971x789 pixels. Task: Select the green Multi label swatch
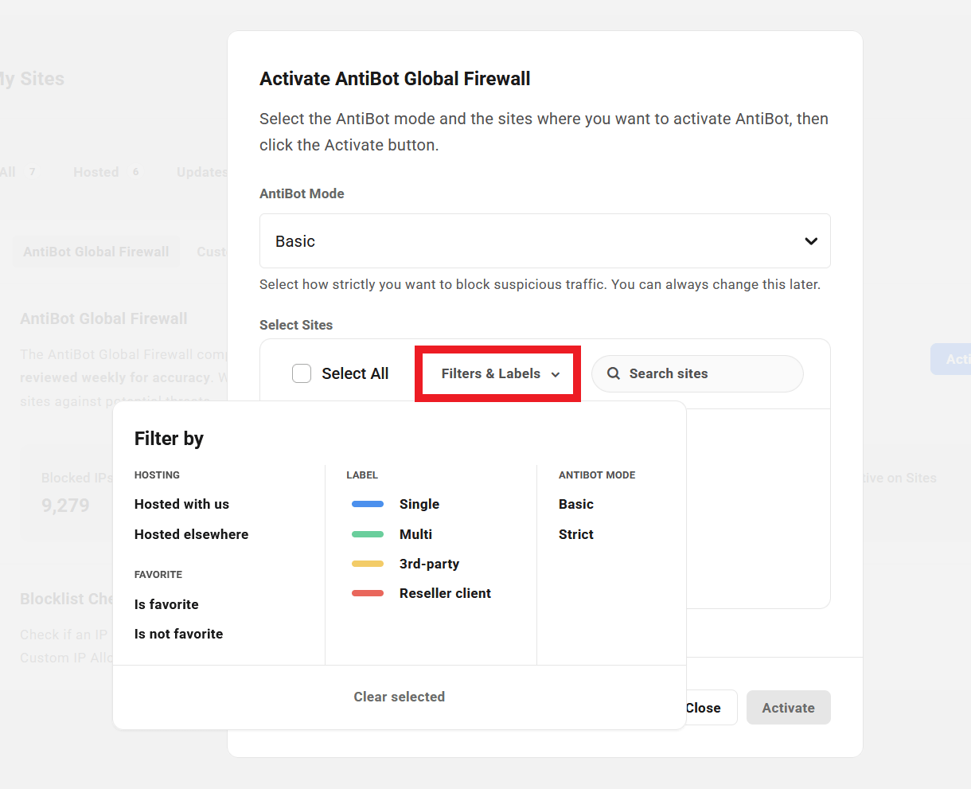[368, 534]
